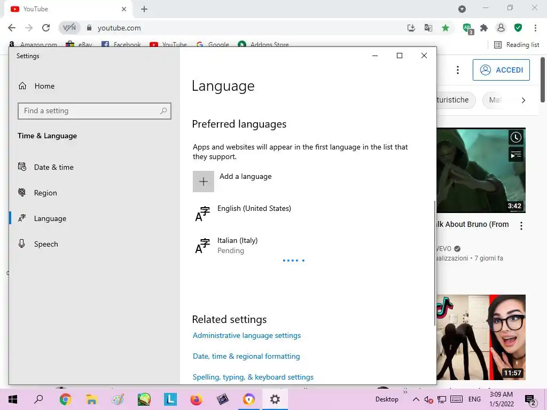Reload the YouTube page

[46, 28]
